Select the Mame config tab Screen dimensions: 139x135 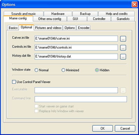point(18,18)
